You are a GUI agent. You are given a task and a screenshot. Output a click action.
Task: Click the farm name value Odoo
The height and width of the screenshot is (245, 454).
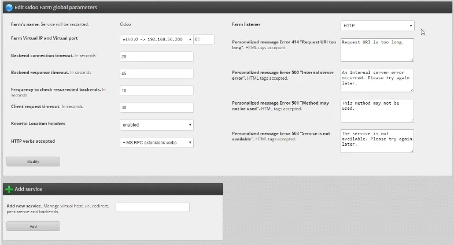(126, 25)
